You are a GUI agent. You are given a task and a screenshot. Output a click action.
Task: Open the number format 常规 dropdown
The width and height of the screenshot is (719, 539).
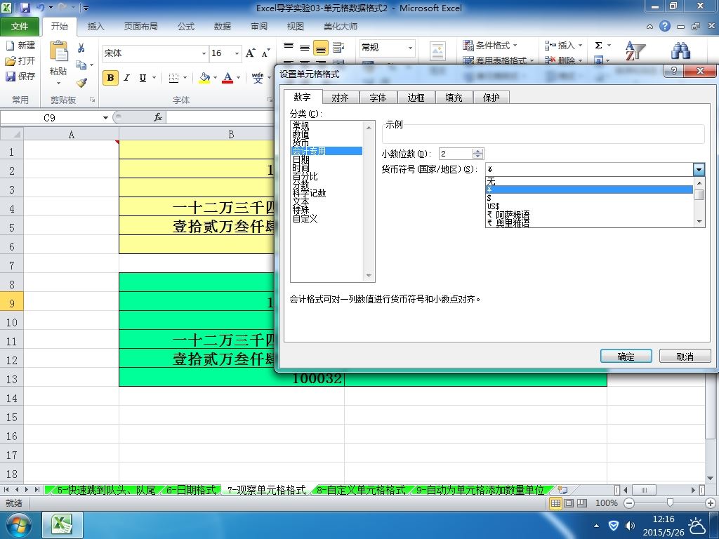coord(410,48)
